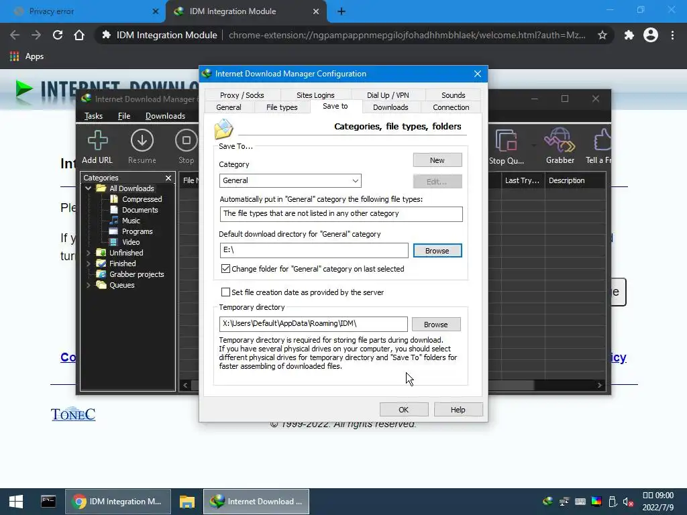Open File Explorer from the taskbar

[187, 502]
